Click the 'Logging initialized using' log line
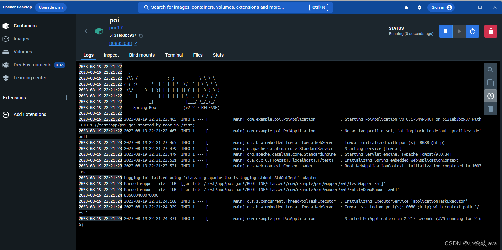The image size is (502, 250). [x=199, y=178]
